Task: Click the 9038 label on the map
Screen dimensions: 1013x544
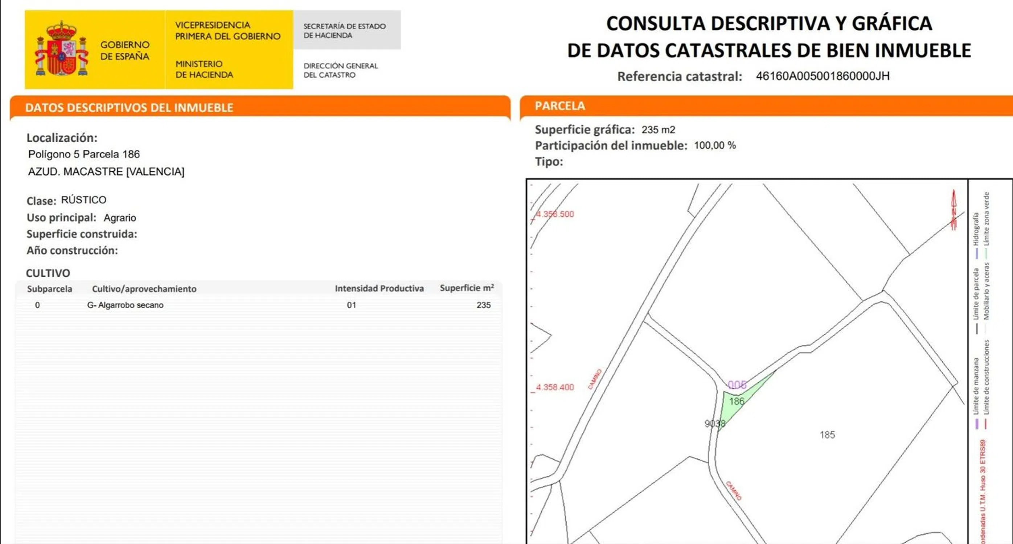Action: [x=714, y=423]
